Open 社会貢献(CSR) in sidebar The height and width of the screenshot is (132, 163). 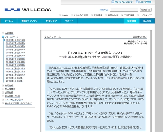[x=12, y=96]
